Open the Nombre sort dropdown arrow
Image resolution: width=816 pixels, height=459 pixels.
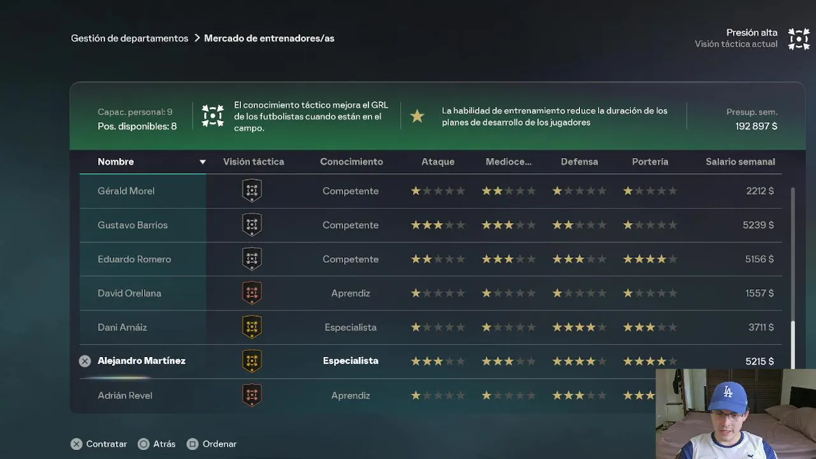pyautogui.click(x=203, y=162)
